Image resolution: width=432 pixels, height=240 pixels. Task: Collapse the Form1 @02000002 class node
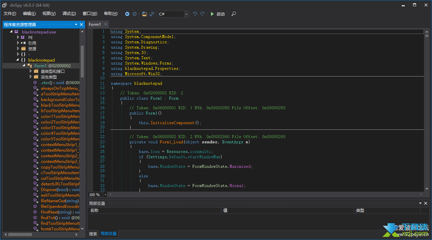(24, 66)
